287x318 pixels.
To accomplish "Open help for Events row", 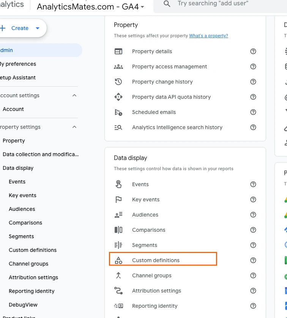I will (253, 184).
